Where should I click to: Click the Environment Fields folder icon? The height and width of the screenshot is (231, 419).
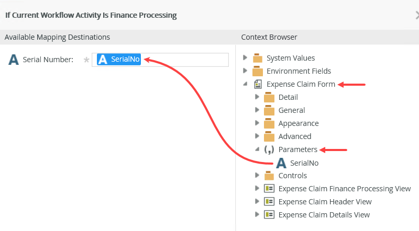click(x=258, y=71)
